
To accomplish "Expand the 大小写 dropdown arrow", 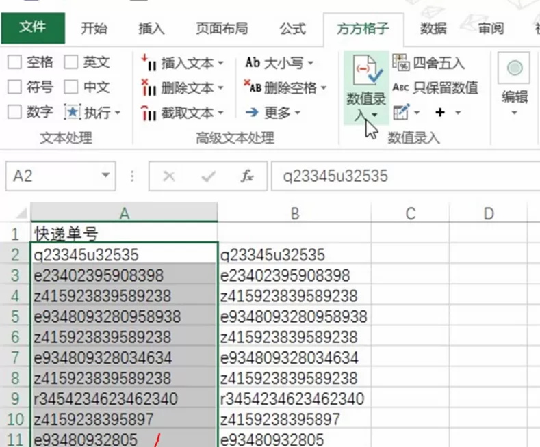I will click(x=311, y=64).
